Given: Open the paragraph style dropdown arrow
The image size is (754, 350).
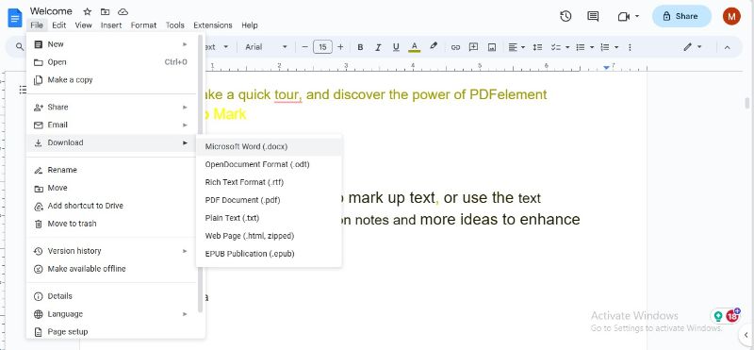Looking at the screenshot, I should coord(225,47).
